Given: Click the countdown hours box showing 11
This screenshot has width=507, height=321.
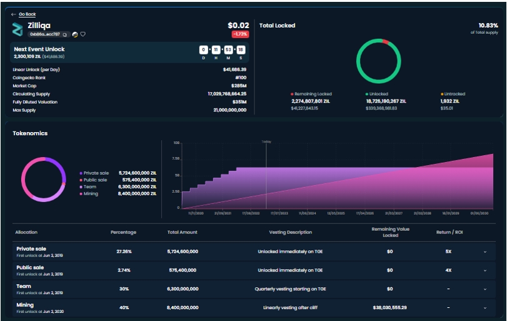Looking at the screenshot, I should tap(216, 50).
